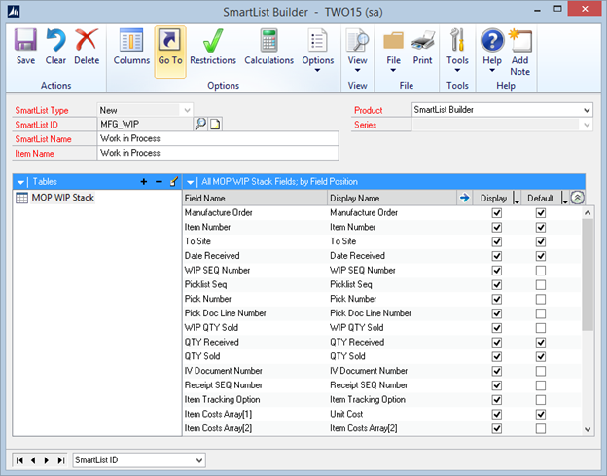Click the Add Note icon

coord(519,40)
